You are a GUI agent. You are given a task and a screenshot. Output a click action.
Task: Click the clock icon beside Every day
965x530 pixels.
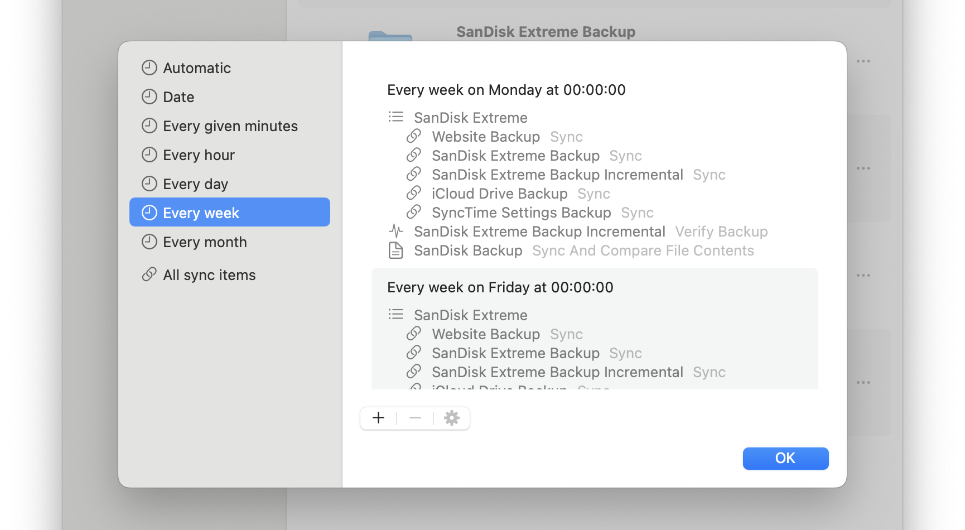click(x=149, y=184)
